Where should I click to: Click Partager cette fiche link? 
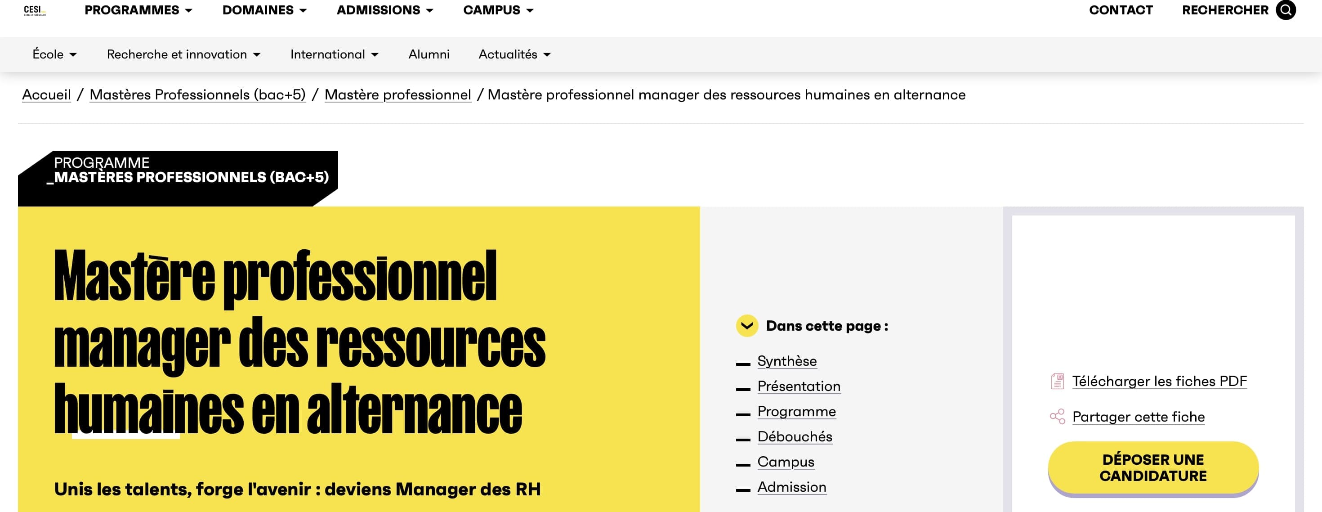(1138, 417)
